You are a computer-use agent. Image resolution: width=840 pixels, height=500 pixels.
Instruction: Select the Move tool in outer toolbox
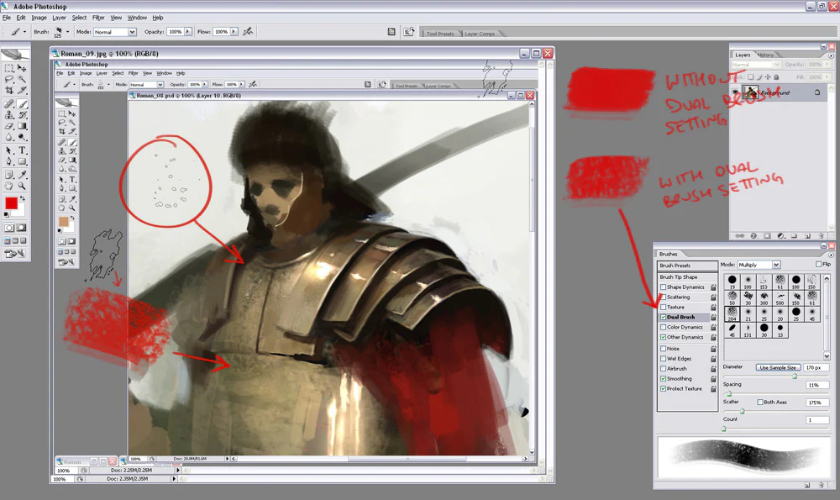coord(22,68)
